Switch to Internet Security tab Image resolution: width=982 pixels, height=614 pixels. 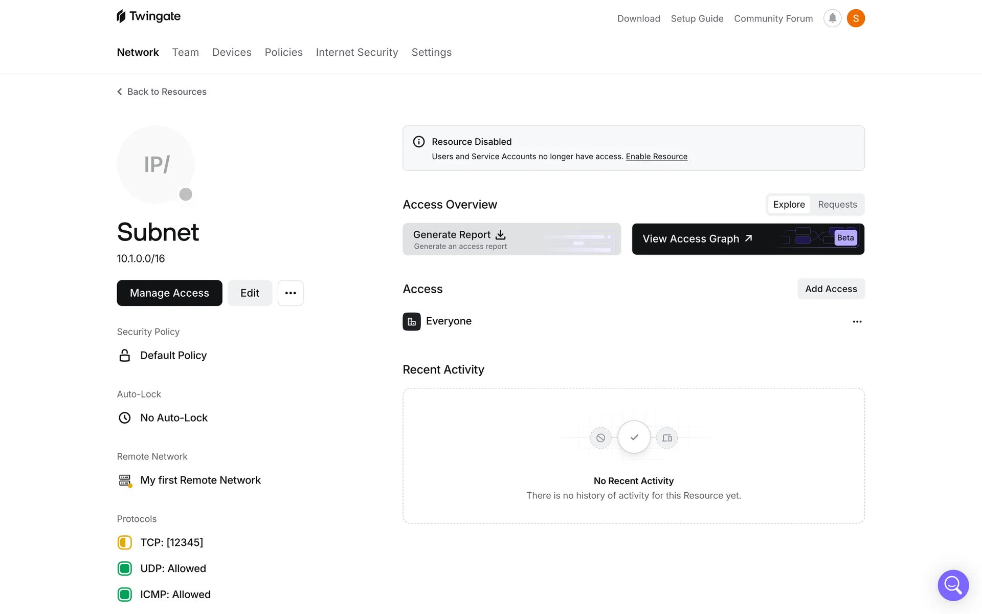click(356, 52)
